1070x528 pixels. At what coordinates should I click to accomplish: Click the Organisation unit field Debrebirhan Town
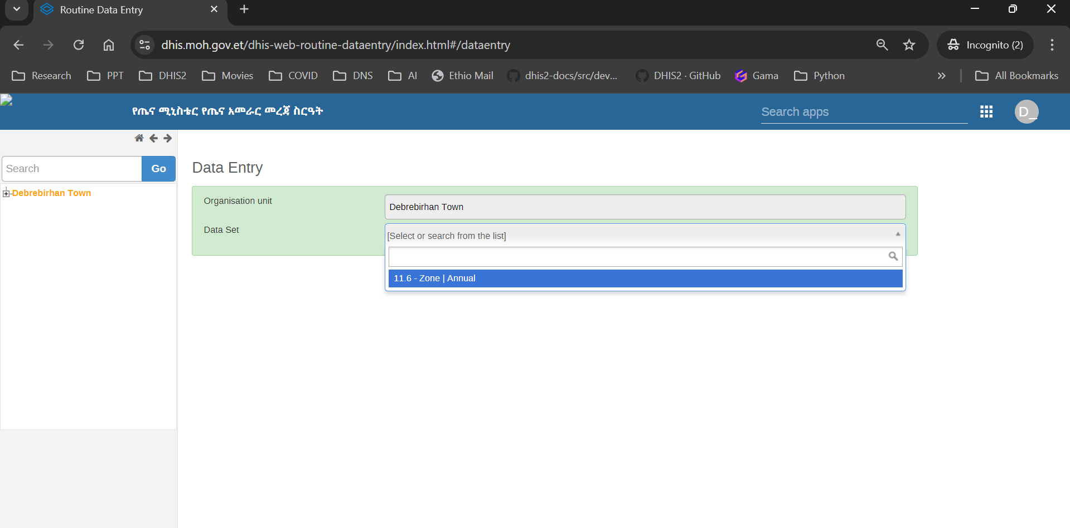645,207
